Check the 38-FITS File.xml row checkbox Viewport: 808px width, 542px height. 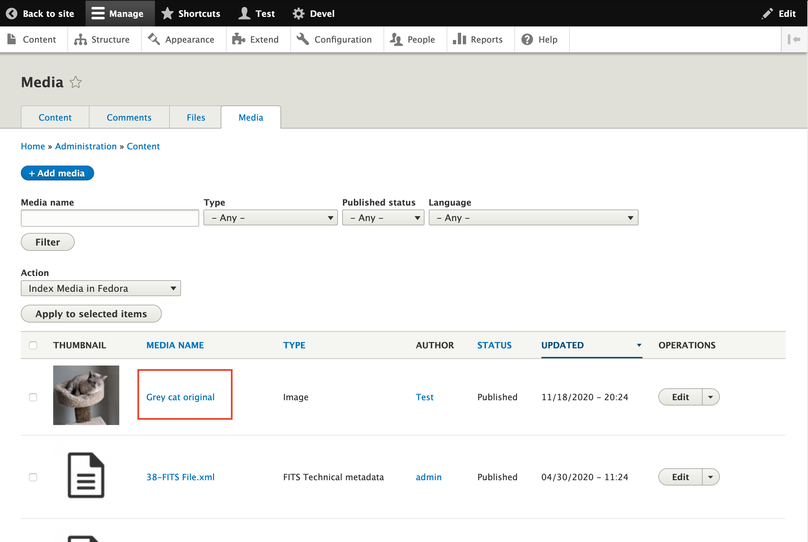tap(33, 477)
